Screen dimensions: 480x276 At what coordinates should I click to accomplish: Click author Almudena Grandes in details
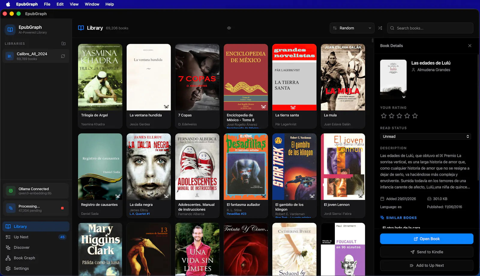pos(434,70)
